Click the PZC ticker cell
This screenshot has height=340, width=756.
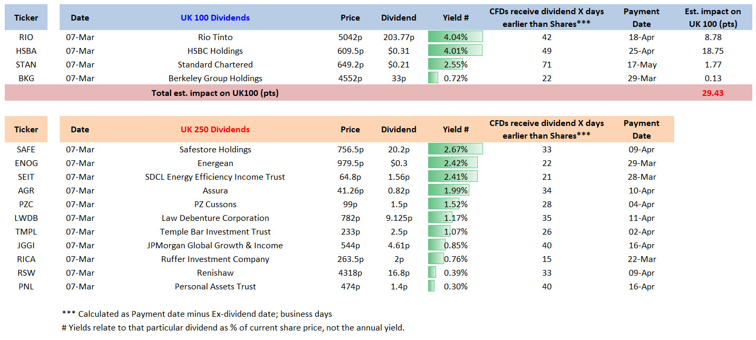click(x=26, y=204)
